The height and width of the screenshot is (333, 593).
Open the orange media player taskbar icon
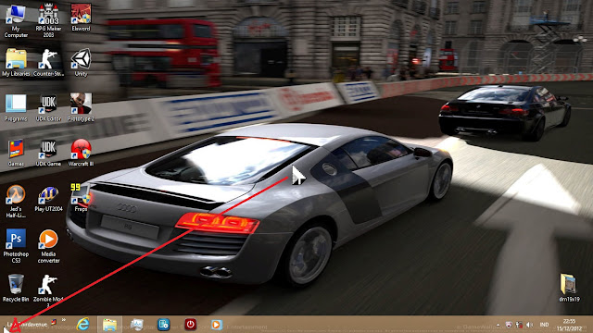click(216, 325)
